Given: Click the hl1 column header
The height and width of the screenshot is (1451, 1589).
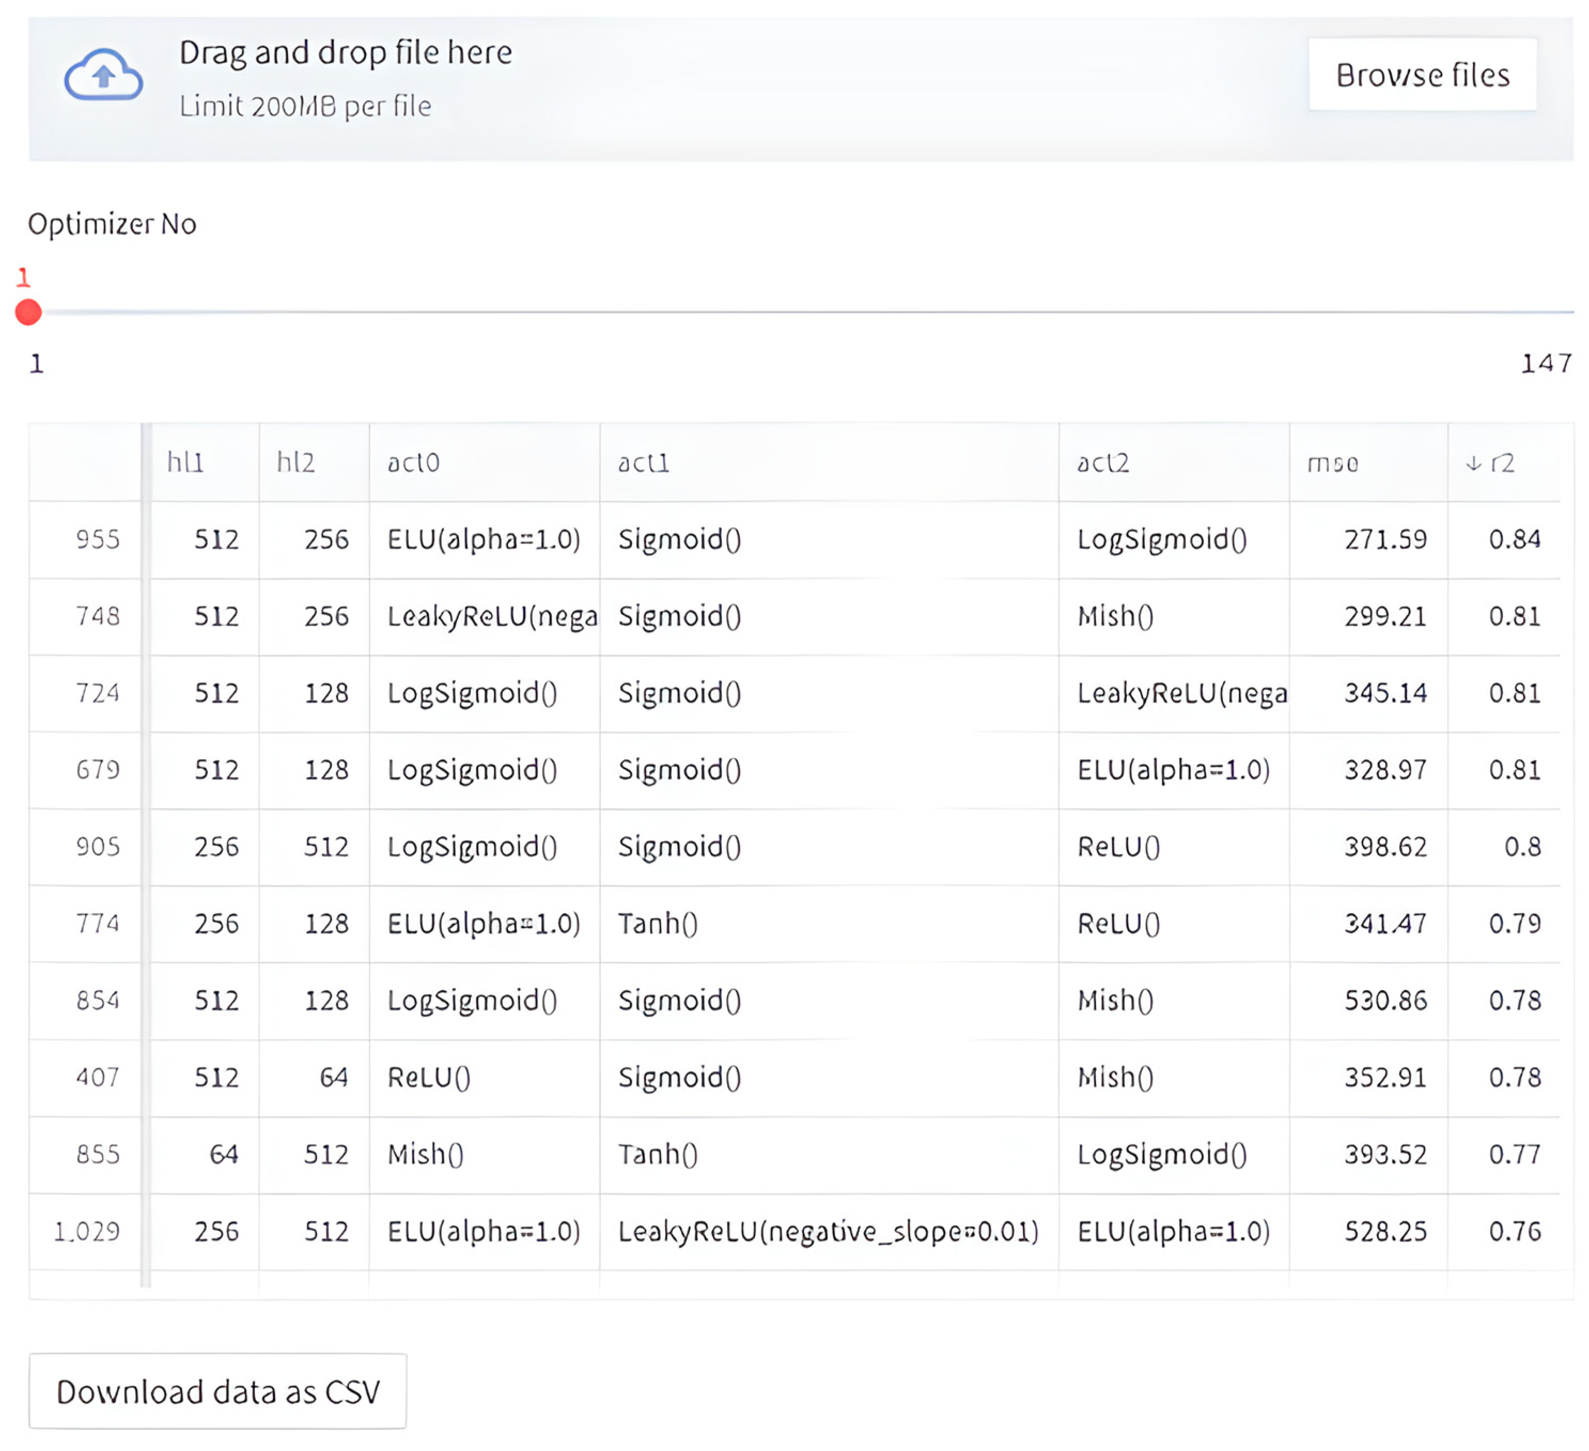Looking at the screenshot, I should pos(185,463).
